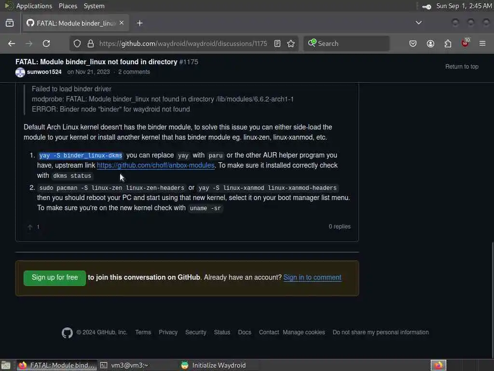494x371 pixels.
Task: Open the Contact footer link
Action: [x=269, y=332]
